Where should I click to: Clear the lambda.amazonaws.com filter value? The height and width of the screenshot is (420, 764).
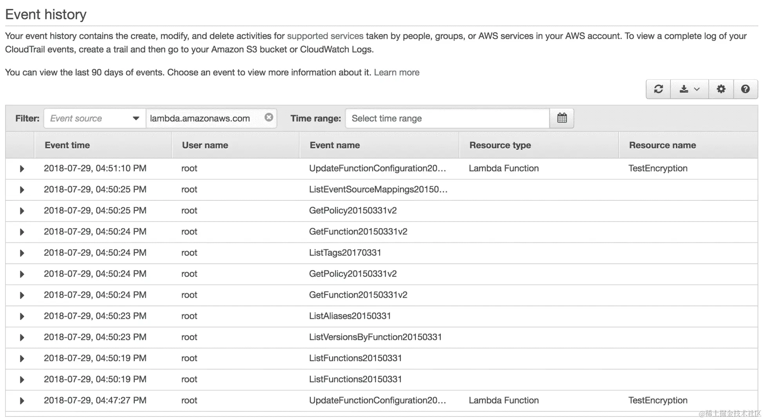click(269, 117)
